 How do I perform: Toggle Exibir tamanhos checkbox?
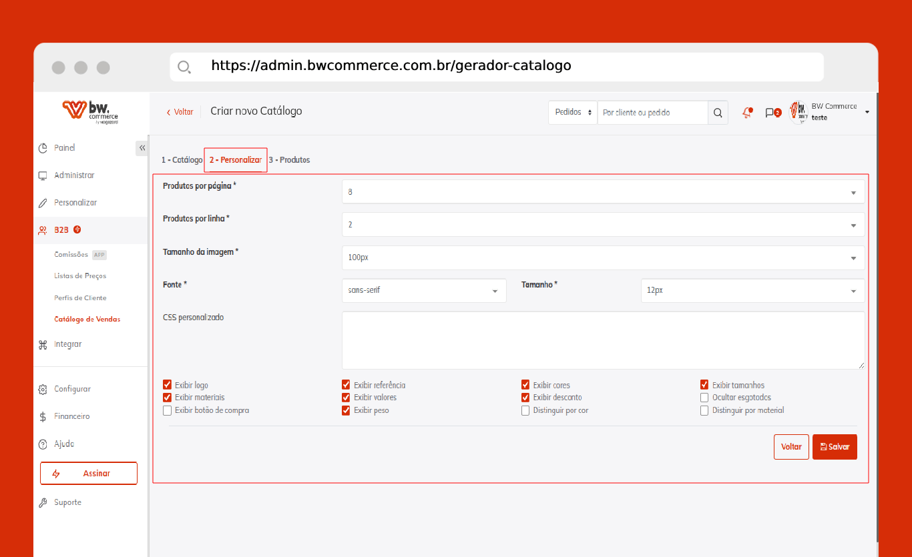pyautogui.click(x=704, y=385)
